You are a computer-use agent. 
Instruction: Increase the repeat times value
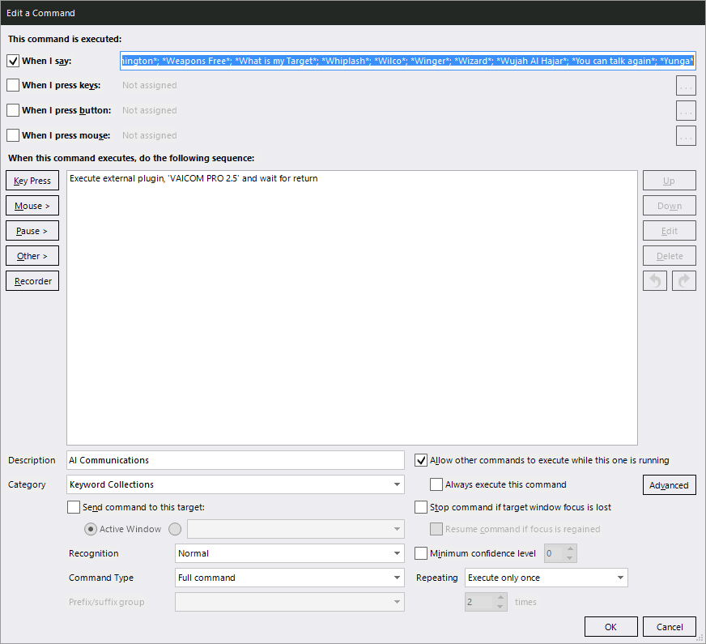(500, 598)
